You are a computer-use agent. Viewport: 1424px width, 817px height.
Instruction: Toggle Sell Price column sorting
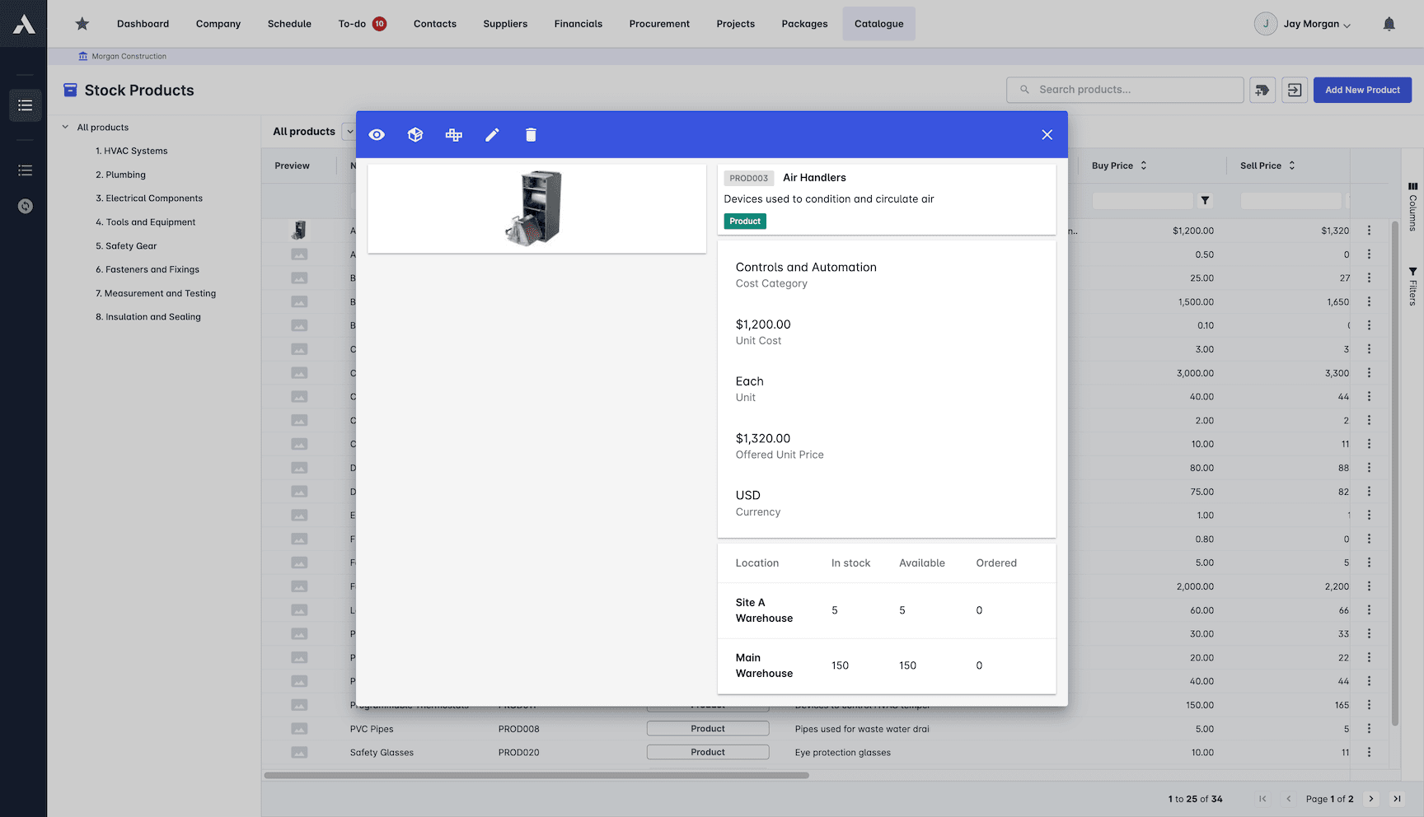pos(1291,165)
